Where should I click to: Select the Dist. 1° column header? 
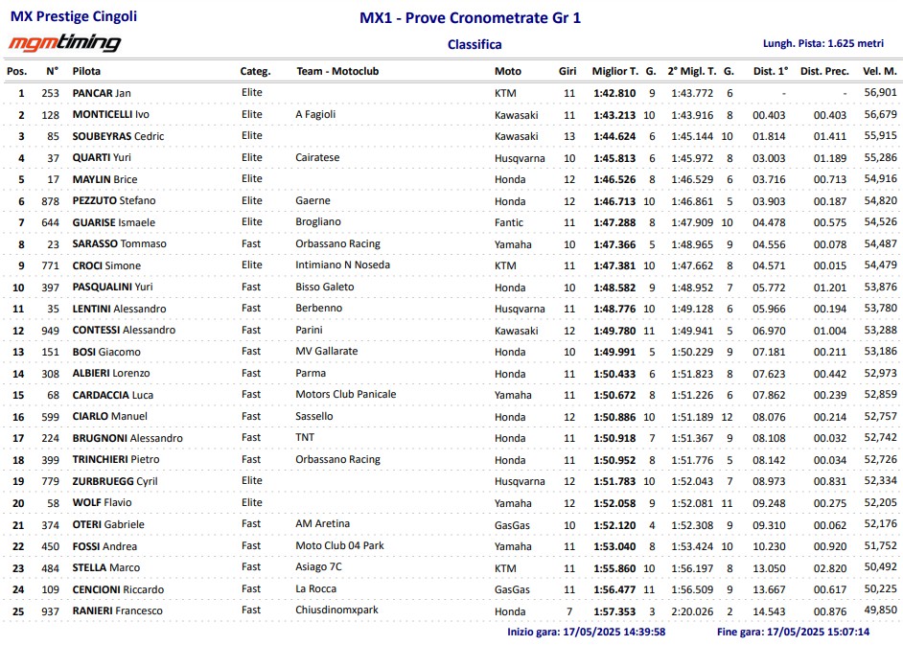tap(771, 72)
